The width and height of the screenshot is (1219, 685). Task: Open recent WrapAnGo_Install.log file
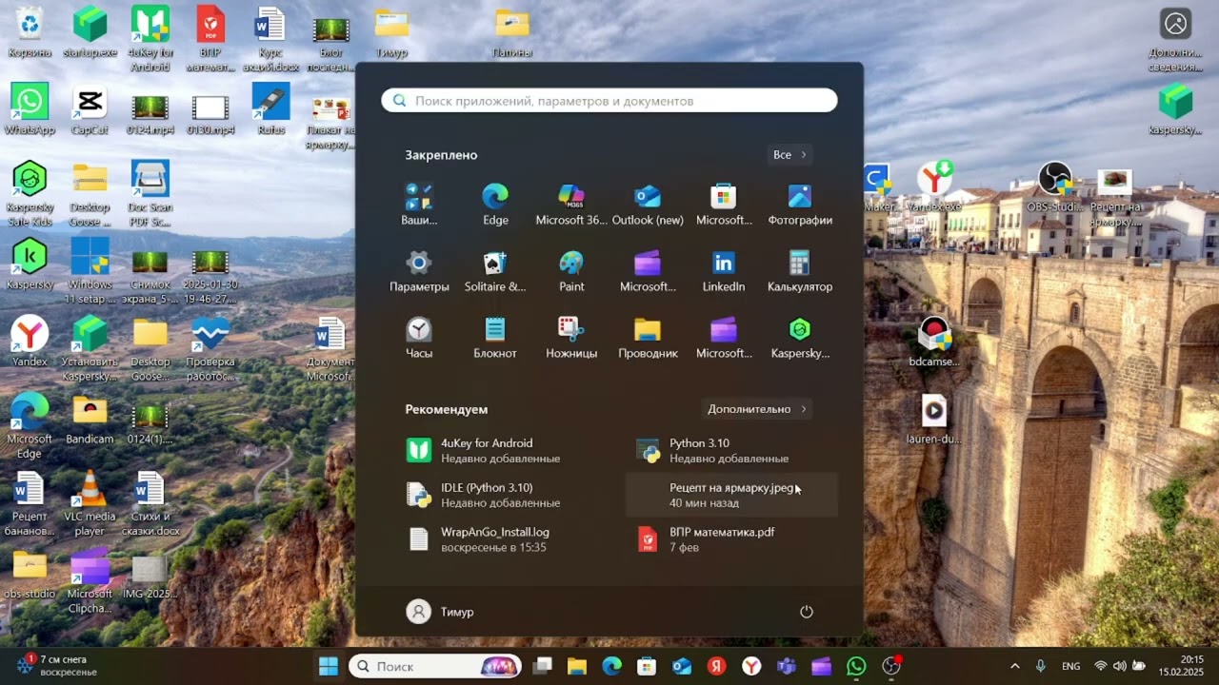[x=501, y=539]
